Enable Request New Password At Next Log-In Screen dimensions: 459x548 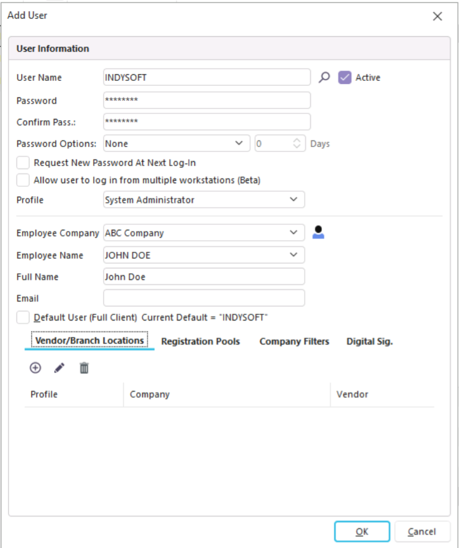(23, 163)
